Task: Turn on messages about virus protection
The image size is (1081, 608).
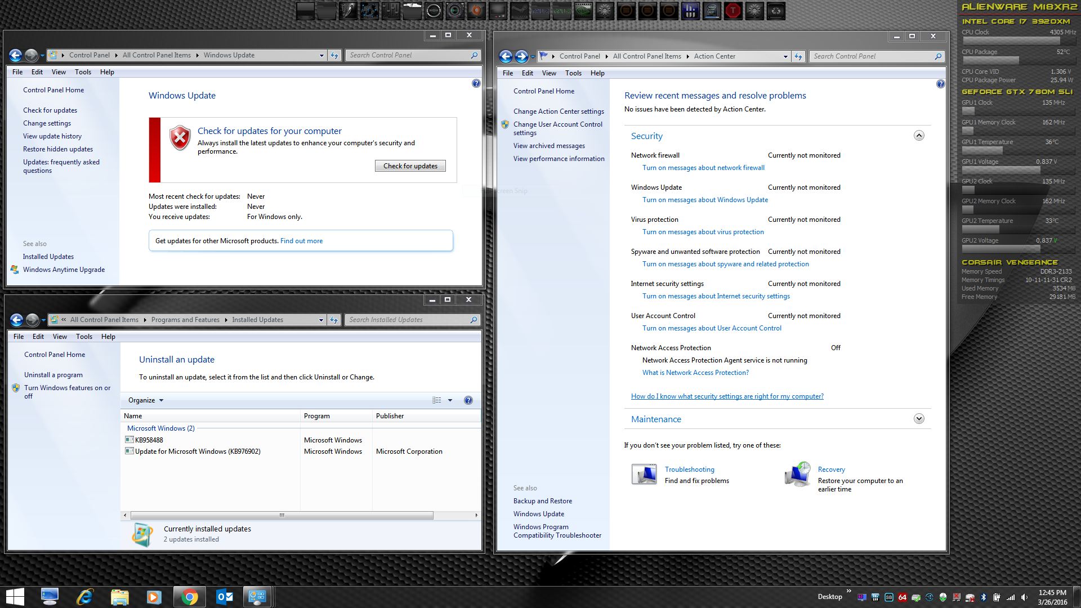Action: point(703,232)
